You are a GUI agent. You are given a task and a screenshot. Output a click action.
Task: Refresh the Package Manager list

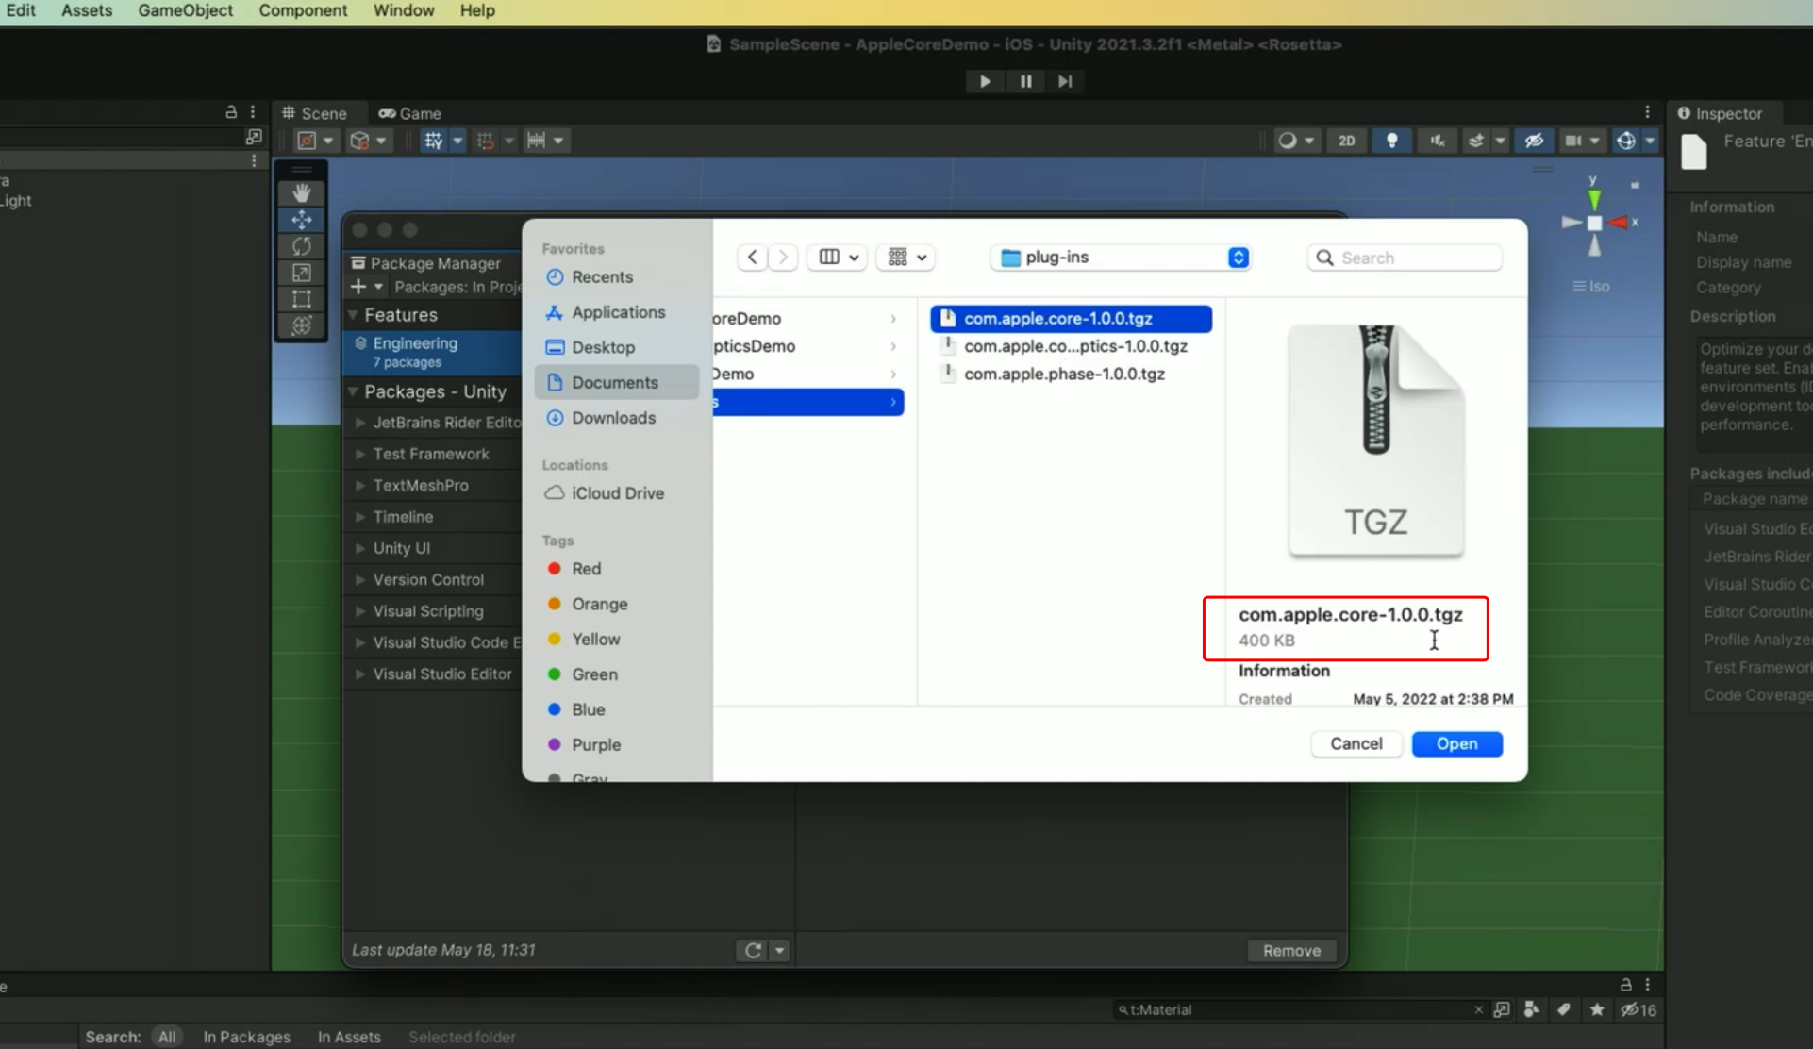(753, 950)
